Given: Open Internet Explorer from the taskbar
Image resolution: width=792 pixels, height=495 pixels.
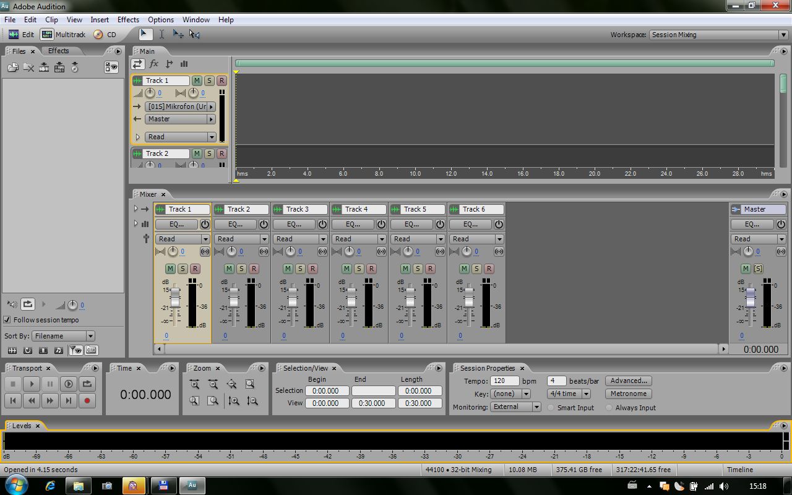Looking at the screenshot, I should tap(51, 486).
